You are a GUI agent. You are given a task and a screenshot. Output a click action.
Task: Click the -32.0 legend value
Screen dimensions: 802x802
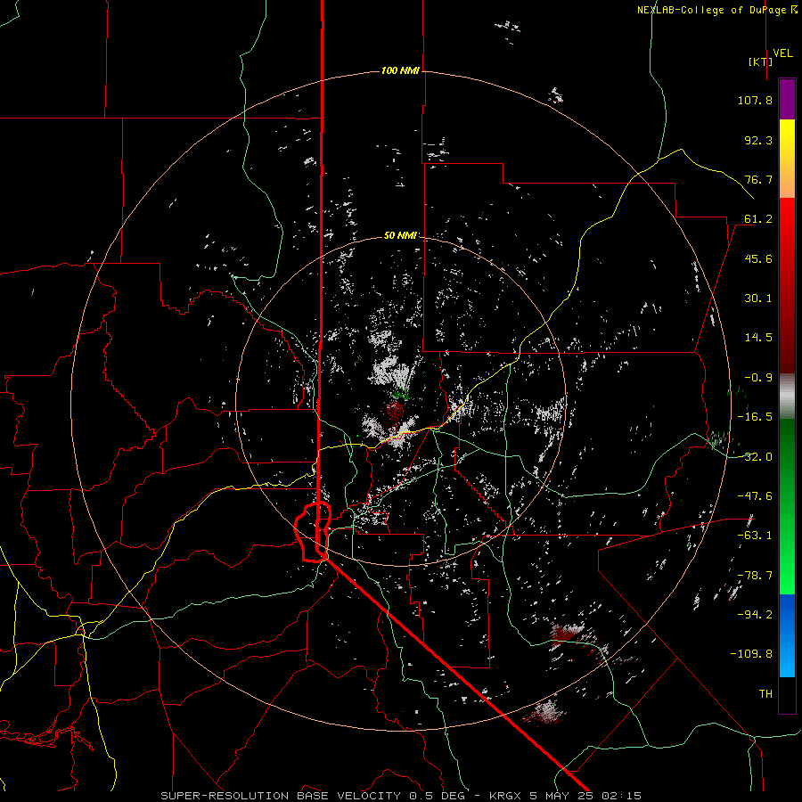point(755,457)
